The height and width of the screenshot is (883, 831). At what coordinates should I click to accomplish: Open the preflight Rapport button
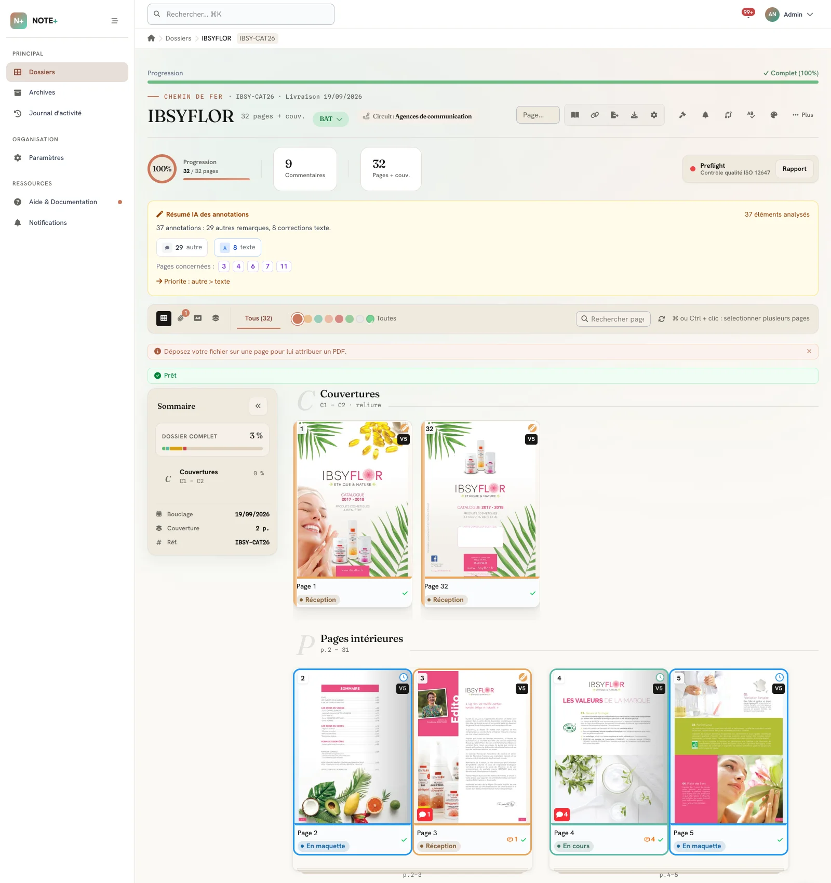pyautogui.click(x=794, y=169)
